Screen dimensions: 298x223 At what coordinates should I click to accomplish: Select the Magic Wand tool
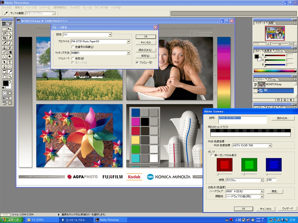coord(10,34)
